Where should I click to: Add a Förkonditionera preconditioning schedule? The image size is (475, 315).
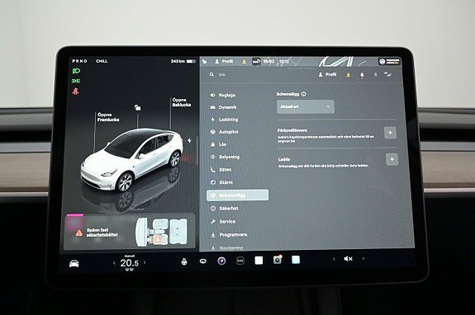point(390,133)
